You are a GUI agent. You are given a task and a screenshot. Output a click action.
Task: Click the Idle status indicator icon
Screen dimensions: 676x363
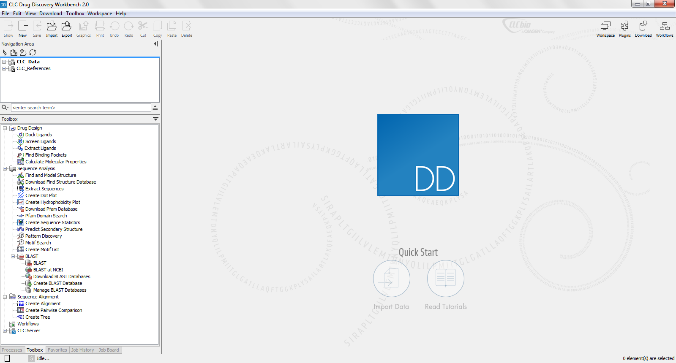32,358
